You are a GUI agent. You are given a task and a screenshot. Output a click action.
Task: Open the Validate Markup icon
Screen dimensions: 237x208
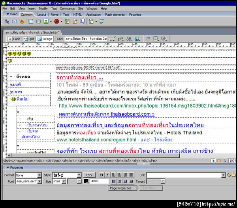tap(120, 39)
